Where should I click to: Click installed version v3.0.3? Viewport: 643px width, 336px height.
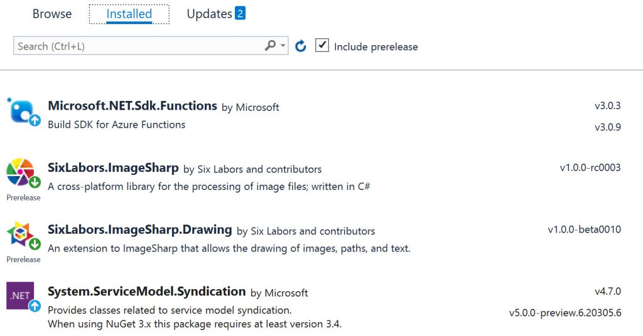608,105
